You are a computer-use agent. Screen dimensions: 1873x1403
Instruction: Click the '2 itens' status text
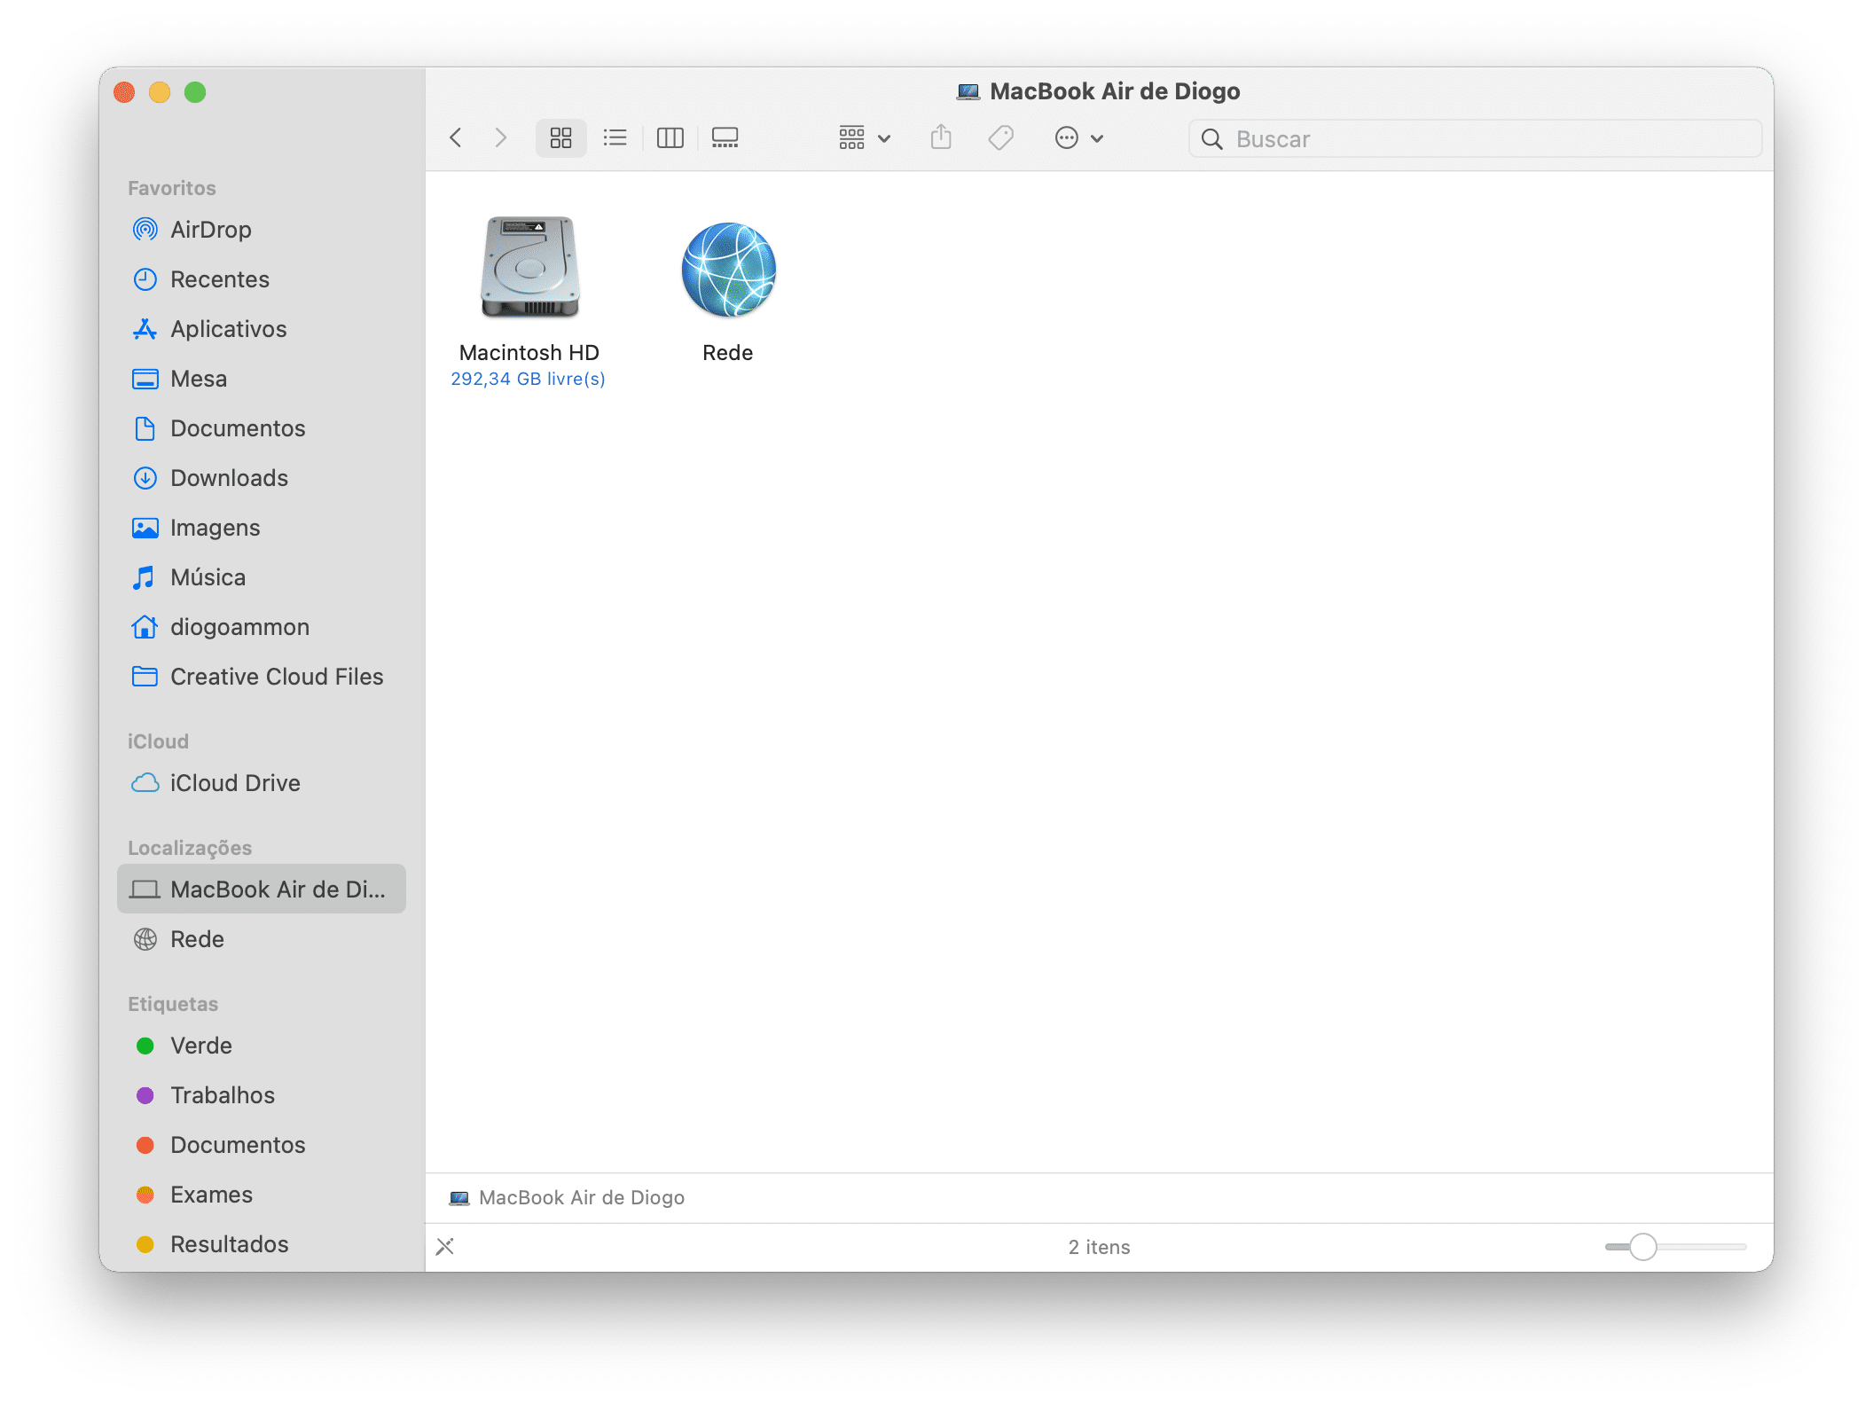point(1099,1247)
